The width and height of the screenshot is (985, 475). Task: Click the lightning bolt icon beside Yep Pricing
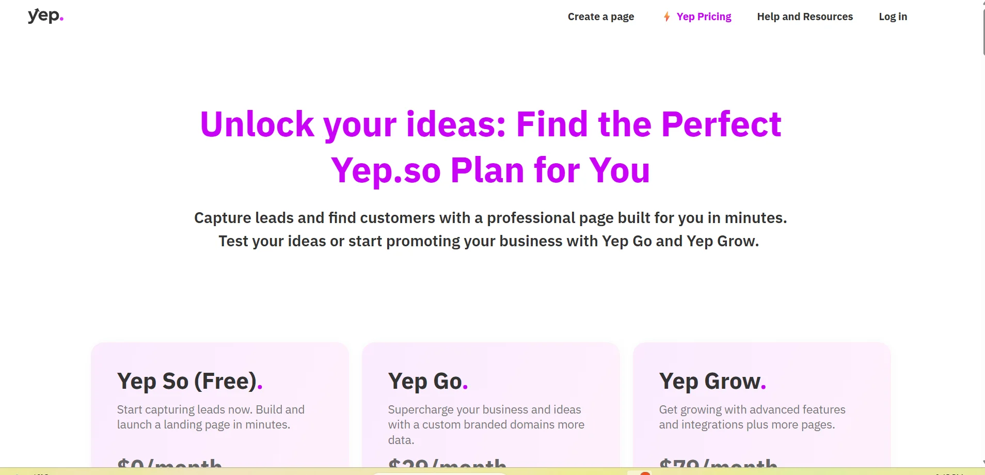pyautogui.click(x=666, y=17)
